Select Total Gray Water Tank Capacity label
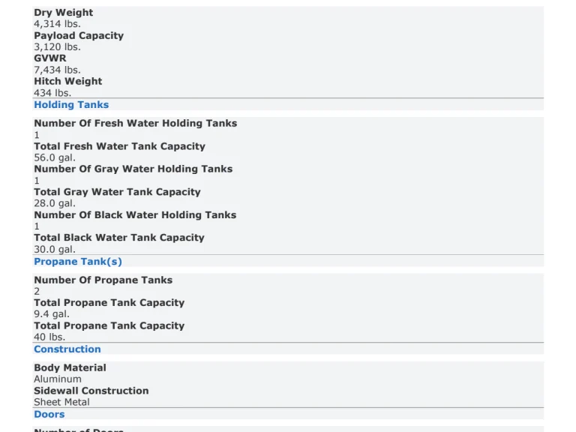This screenshot has width=576, height=432. [117, 192]
